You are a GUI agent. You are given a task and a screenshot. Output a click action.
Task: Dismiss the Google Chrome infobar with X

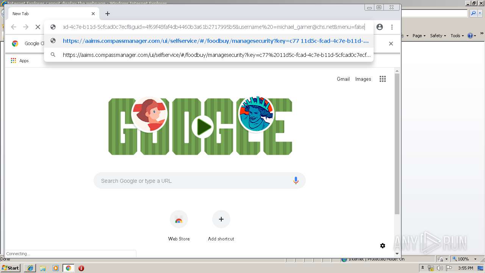click(x=391, y=44)
